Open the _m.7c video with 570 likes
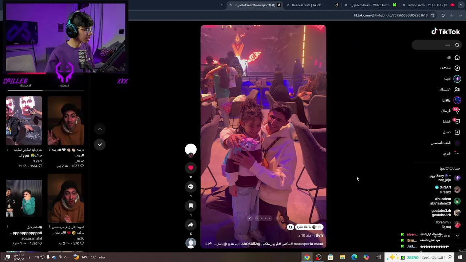The image size is (466, 262). (66, 198)
